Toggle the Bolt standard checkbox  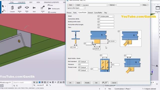[x=79, y=61]
